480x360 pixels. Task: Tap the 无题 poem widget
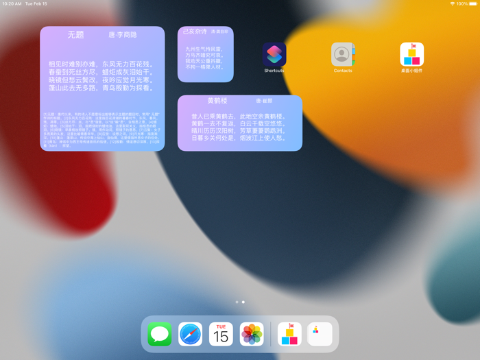102,88
